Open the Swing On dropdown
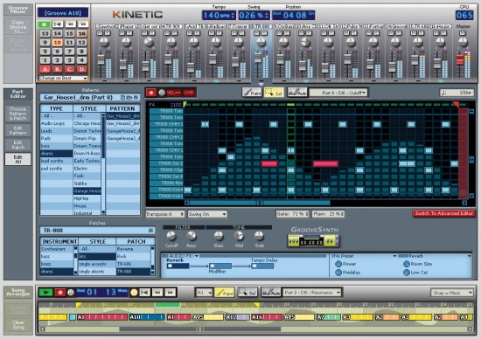 pos(207,214)
